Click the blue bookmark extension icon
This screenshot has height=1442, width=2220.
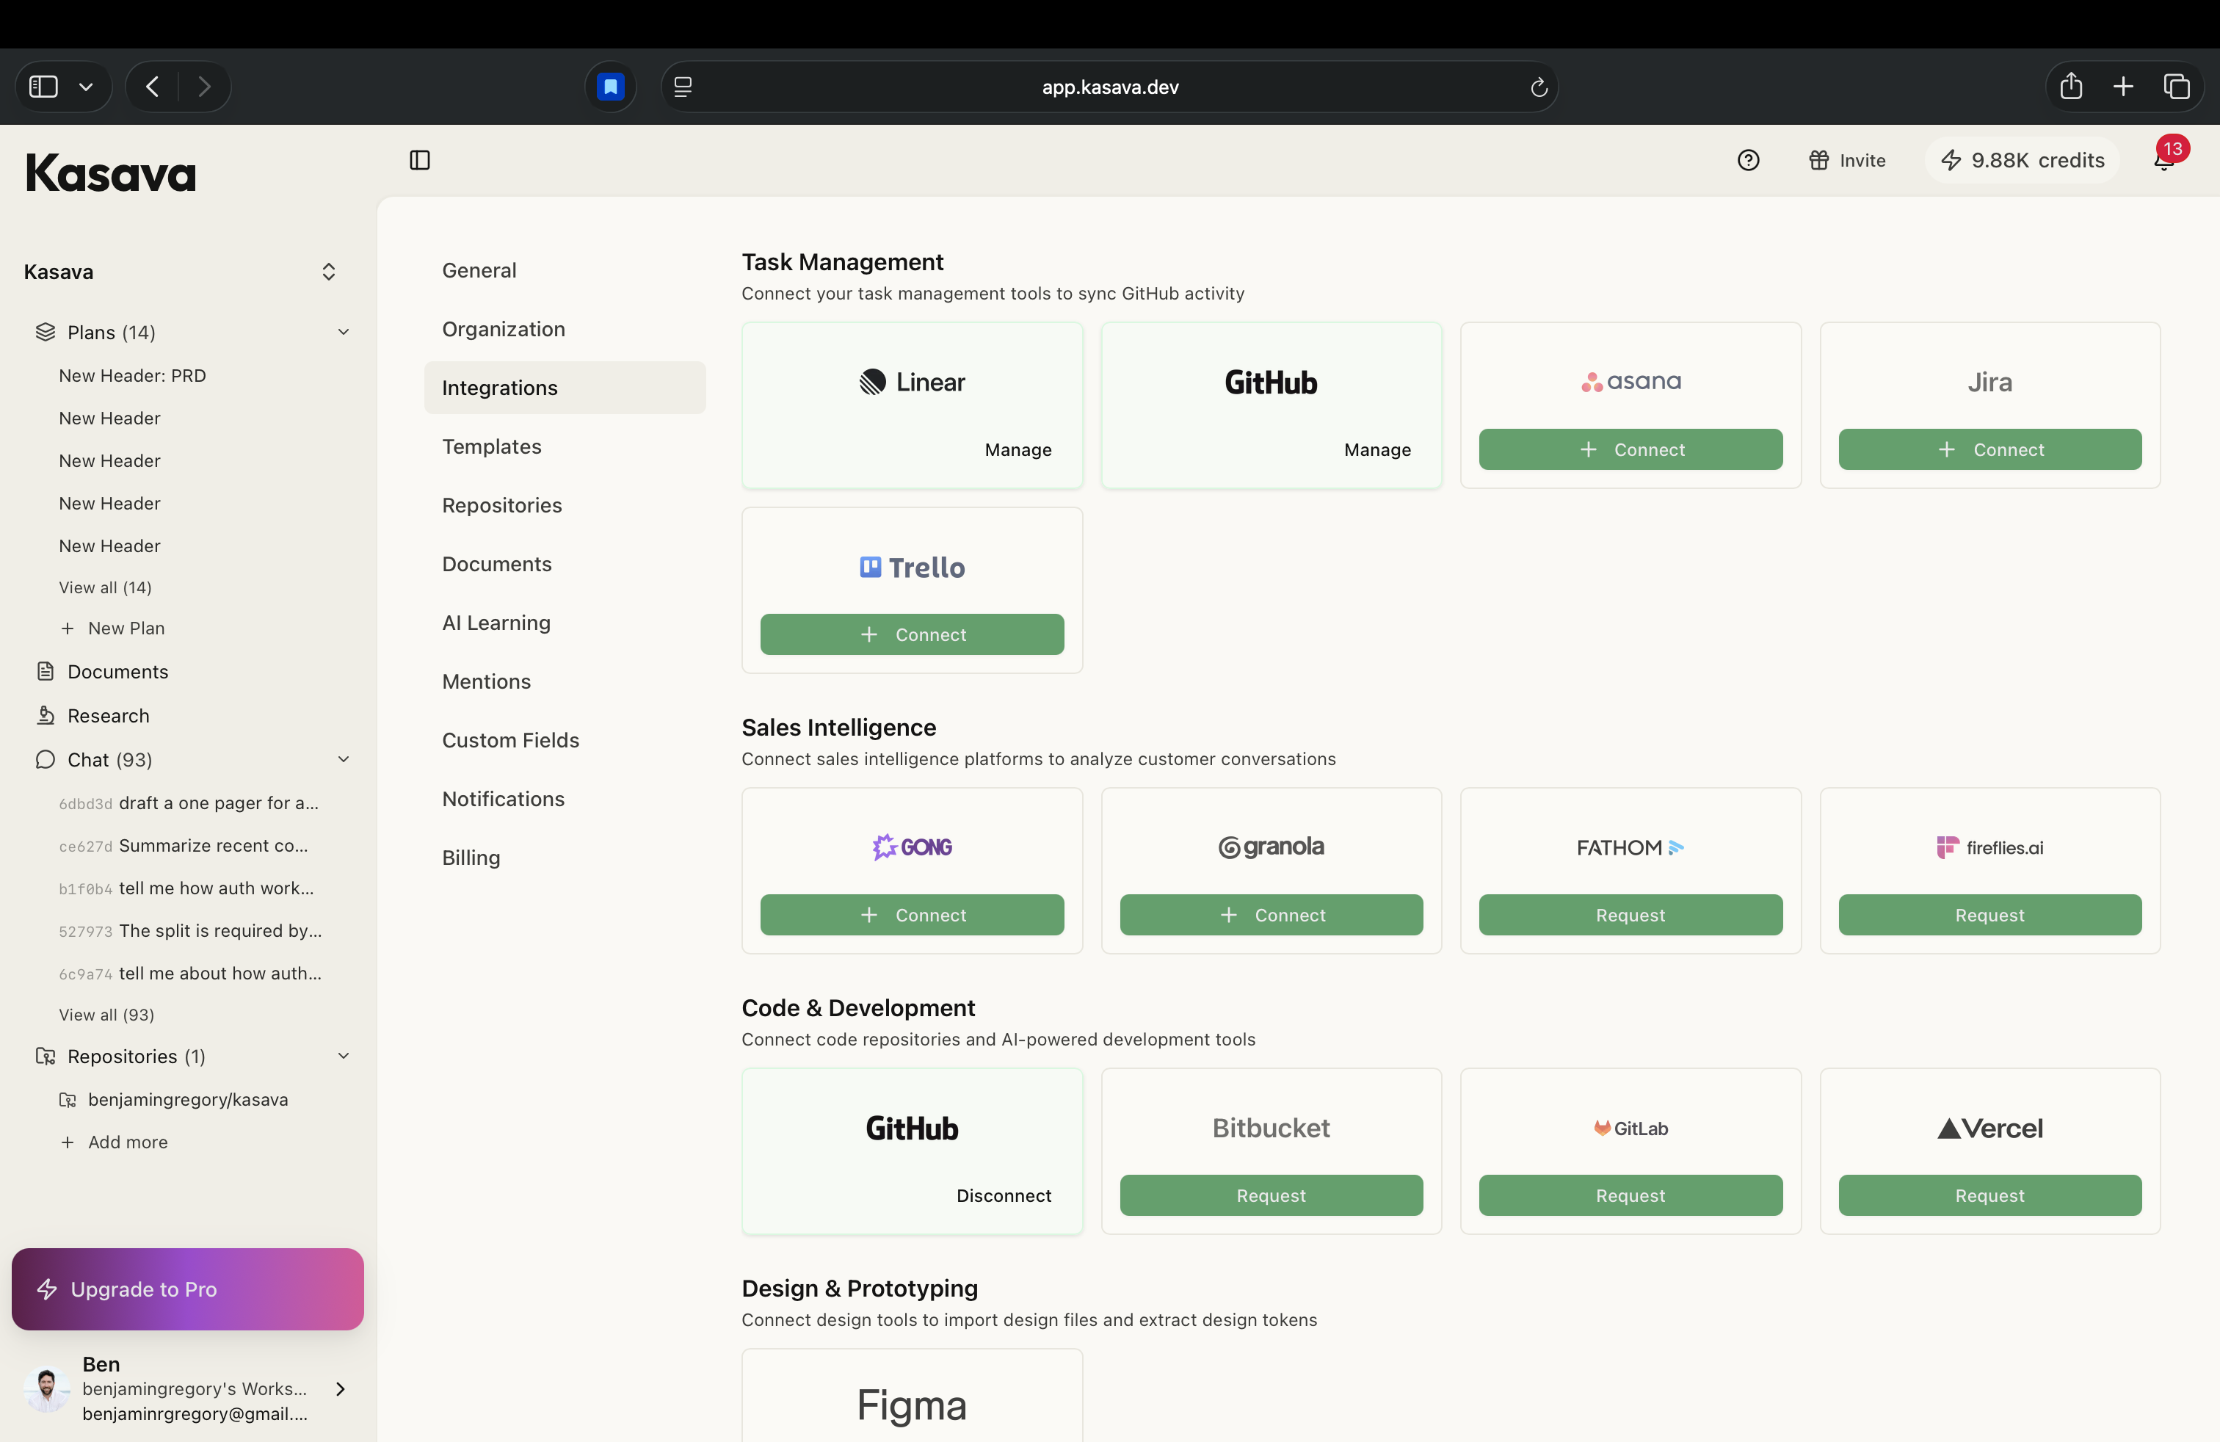pos(611,87)
